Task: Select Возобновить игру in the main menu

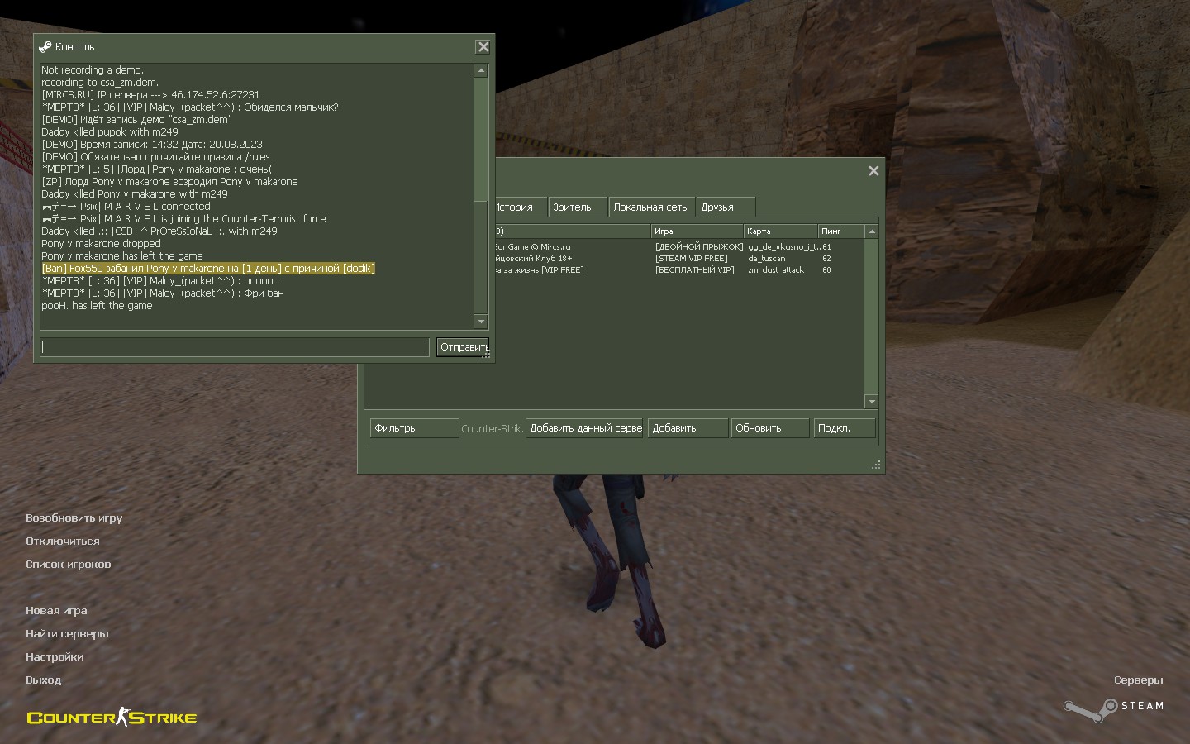Action: coord(74,518)
